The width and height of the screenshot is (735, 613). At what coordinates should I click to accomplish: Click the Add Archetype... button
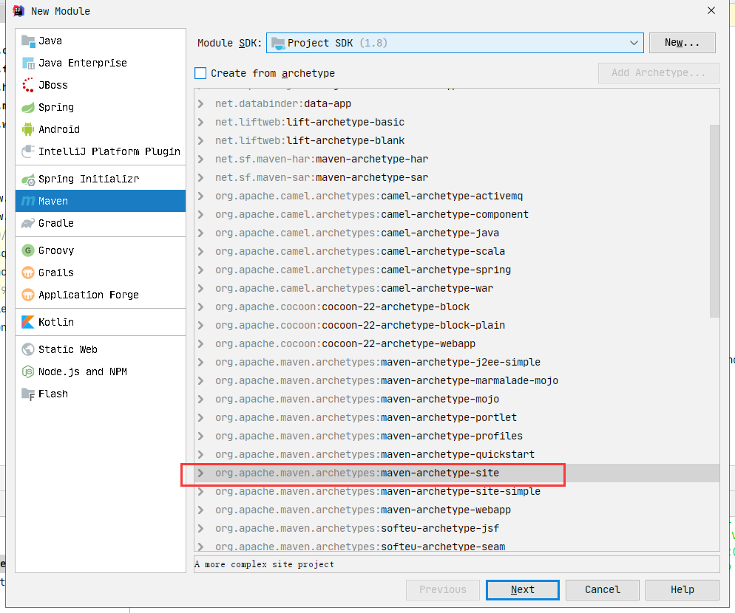[658, 72]
